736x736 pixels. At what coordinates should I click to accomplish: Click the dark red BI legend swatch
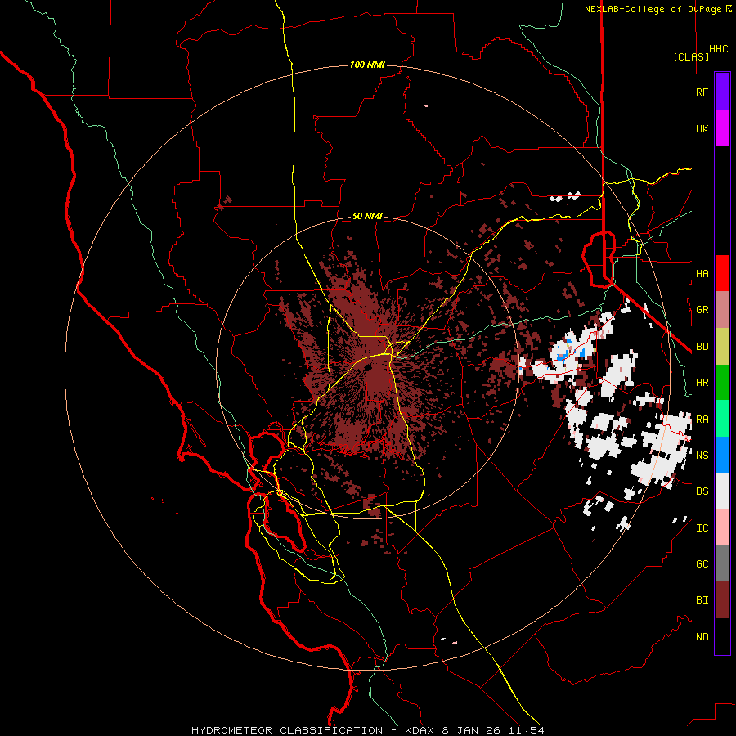pos(722,600)
